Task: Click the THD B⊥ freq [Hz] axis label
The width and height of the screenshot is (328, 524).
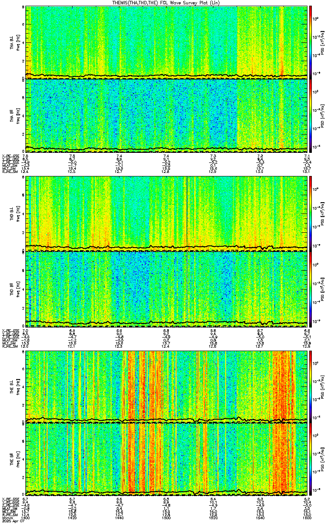Action: [16, 214]
